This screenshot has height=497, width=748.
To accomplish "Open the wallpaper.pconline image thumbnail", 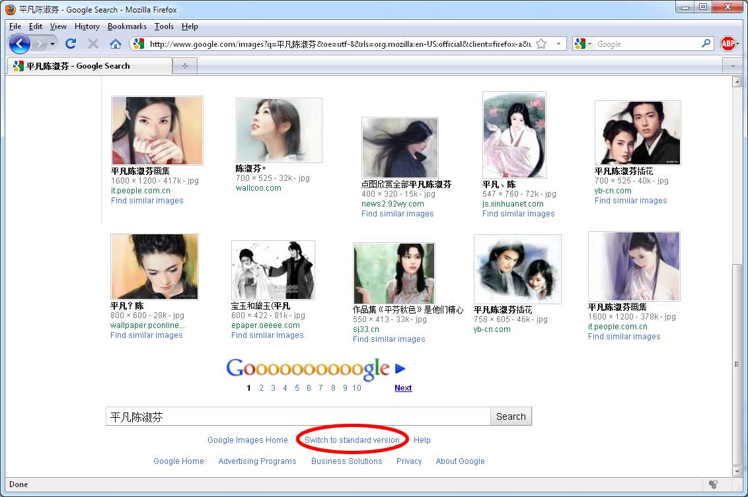I will click(154, 267).
